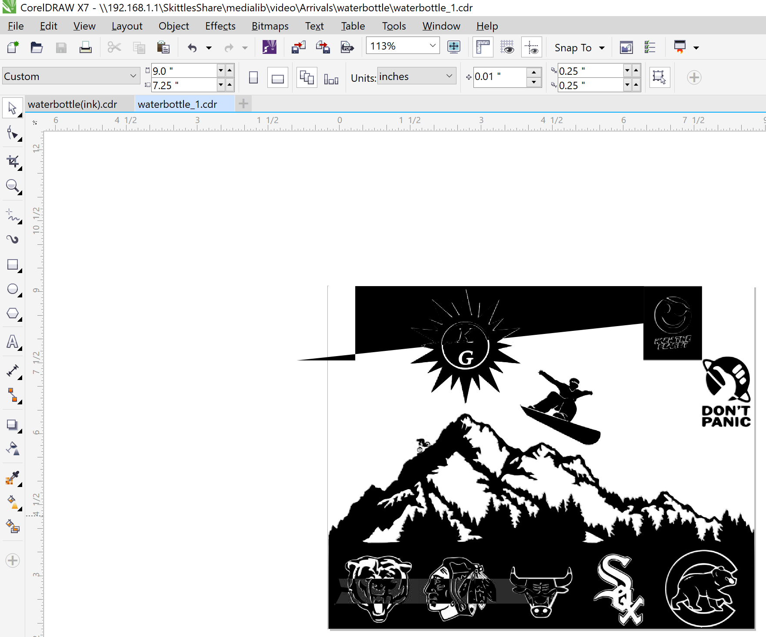
Task: Click the Print icon
Action: tap(85, 47)
